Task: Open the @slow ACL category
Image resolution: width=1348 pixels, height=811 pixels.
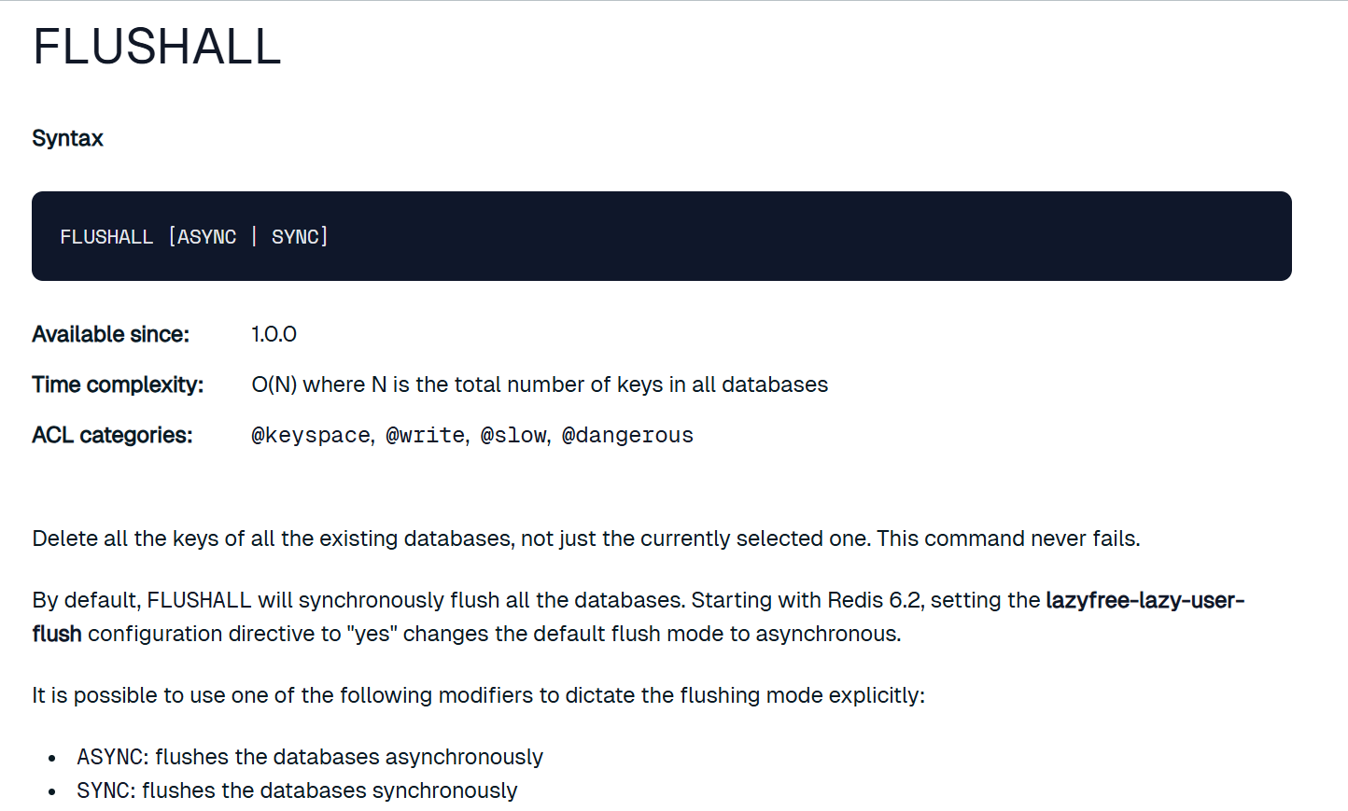Action: pos(513,436)
